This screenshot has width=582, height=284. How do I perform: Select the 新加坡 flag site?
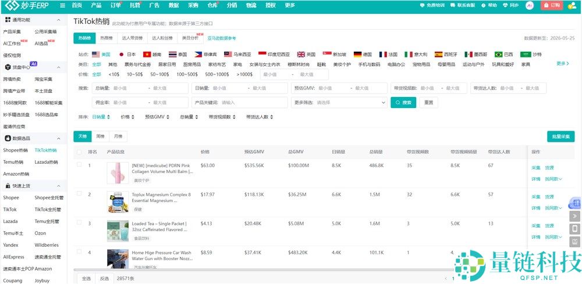[327, 55]
